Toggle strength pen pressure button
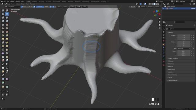Screen dimensions: 196x110 51,7
